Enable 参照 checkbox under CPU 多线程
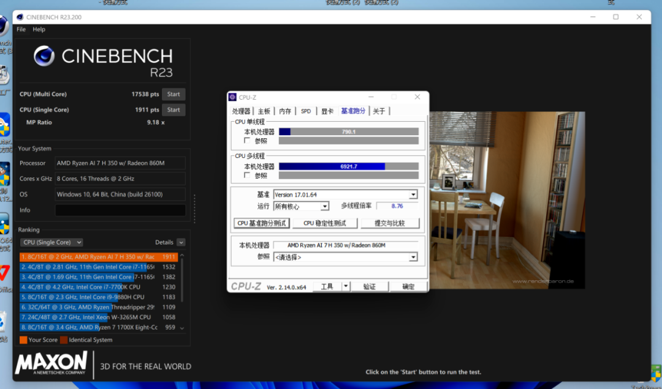662x389 pixels. pos(247,176)
